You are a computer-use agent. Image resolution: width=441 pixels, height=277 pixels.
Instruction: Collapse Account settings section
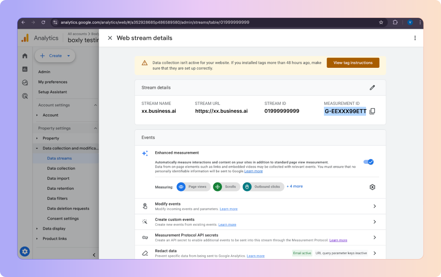tap(95, 105)
